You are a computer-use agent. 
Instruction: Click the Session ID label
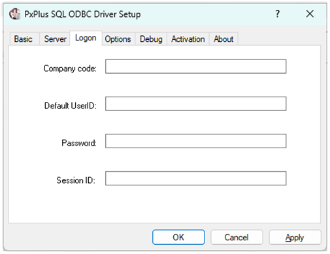click(76, 180)
